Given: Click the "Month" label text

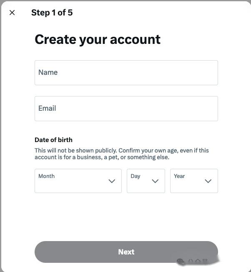Looking at the screenshot, I should (46, 176).
